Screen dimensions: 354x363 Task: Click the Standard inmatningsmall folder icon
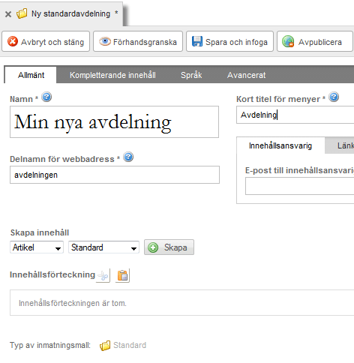click(105, 346)
